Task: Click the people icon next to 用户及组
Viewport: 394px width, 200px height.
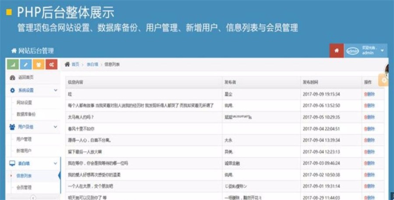Action: click(x=12, y=127)
